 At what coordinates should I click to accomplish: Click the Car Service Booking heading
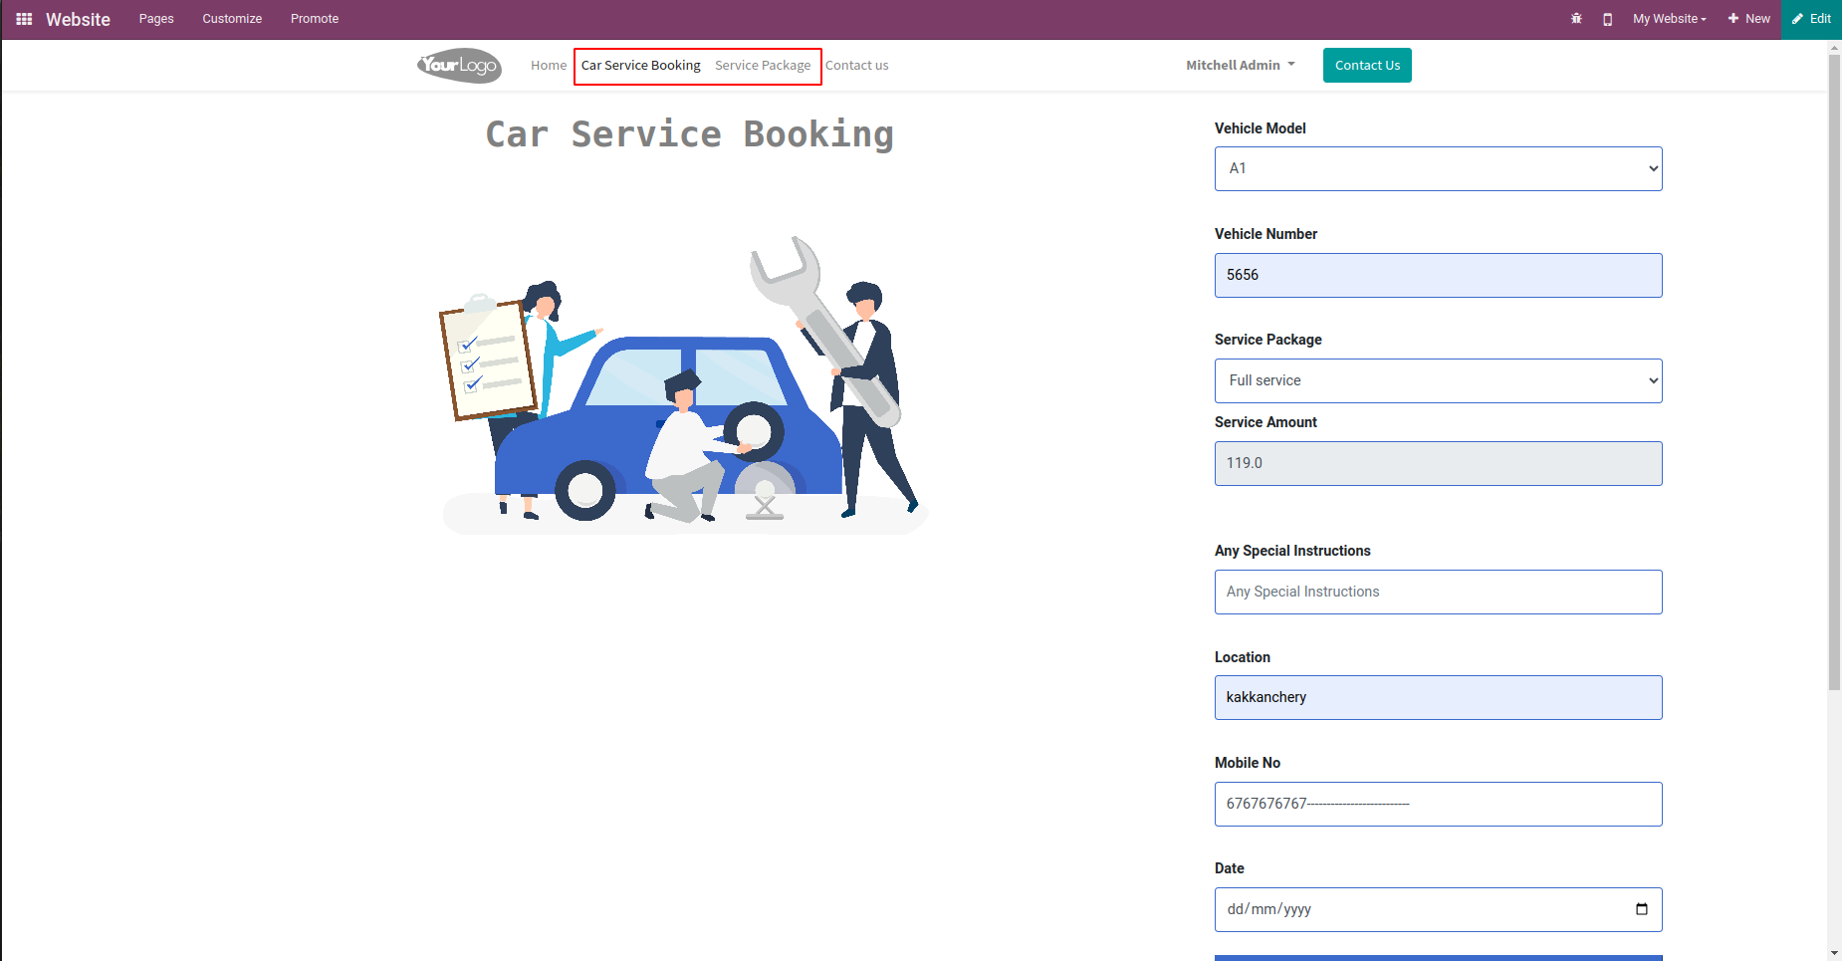click(689, 134)
